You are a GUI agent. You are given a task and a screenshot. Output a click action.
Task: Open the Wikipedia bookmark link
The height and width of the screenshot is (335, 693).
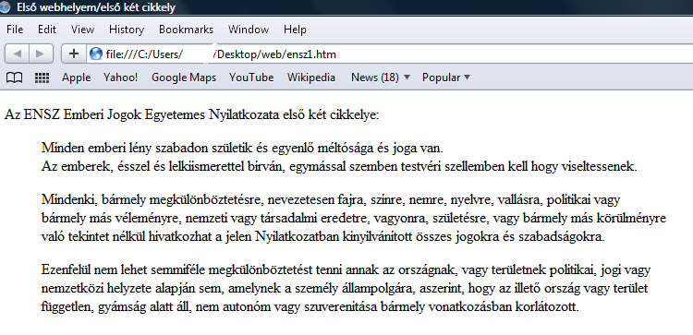click(311, 78)
